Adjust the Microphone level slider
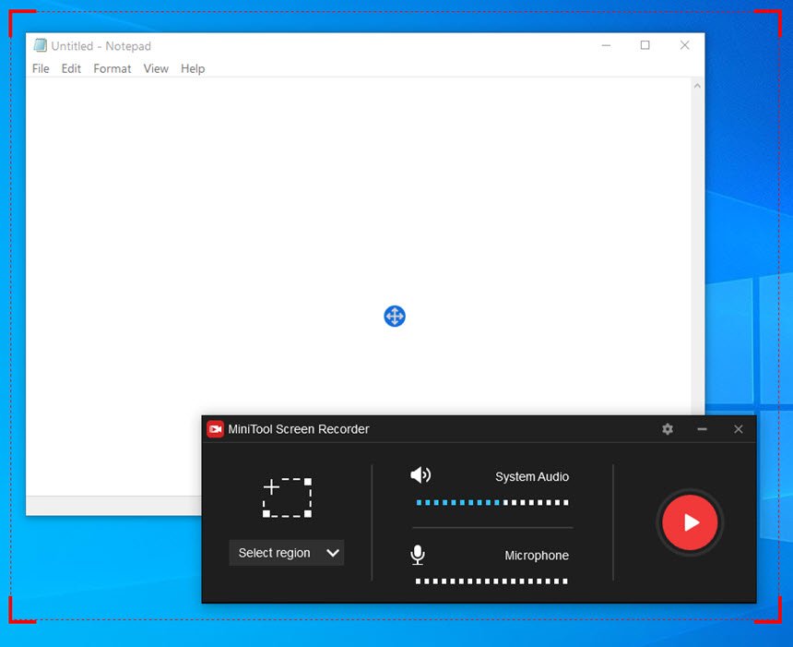Screen dimensions: 793x647 [x=491, y=581]
